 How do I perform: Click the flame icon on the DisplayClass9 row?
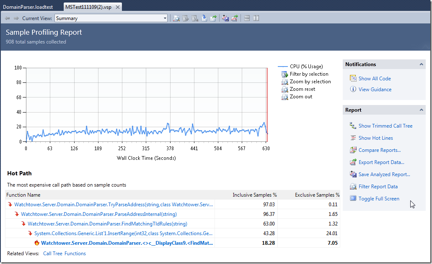point(37,243)
